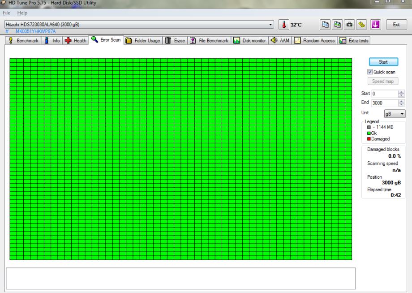Decrease the End value with down arrow
This screenshot has width=412, height=293.
(401, 104)
